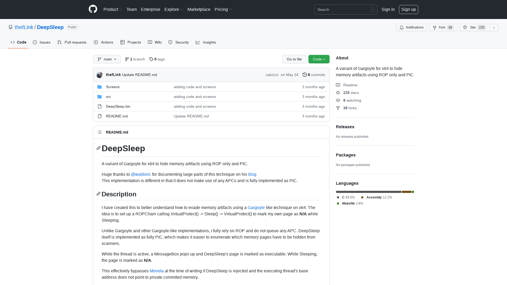Star the DeepSleep repository
This screenshot has height=285, width=507.
pos(475,27)
